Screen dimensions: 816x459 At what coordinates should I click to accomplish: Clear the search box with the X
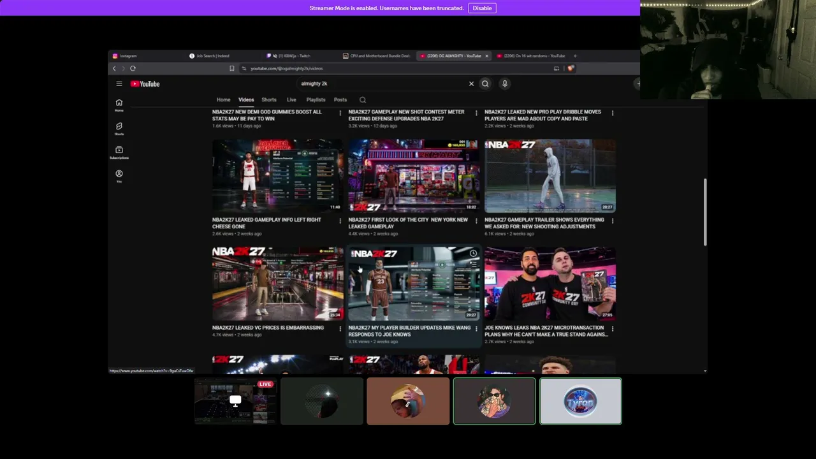472,84
